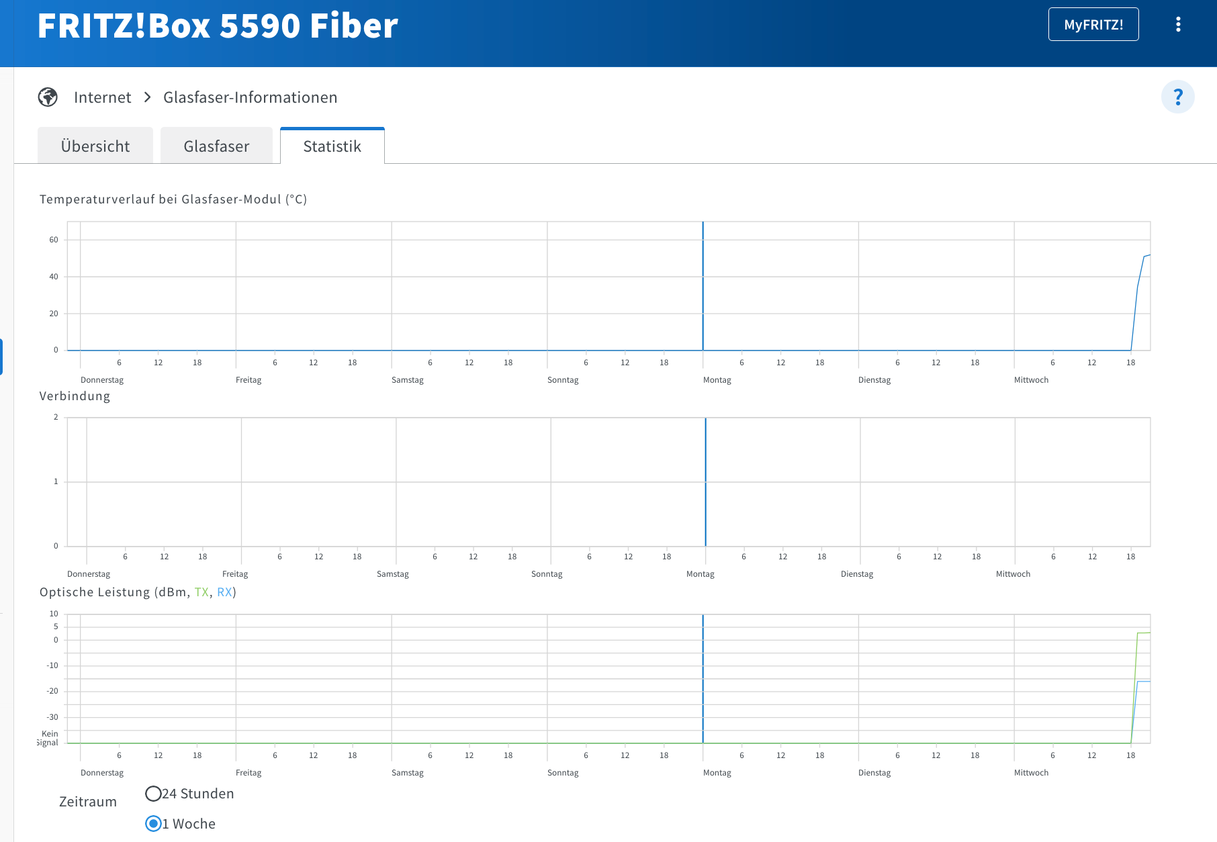
Task: Click the 60 value on temperature axis
Action: tap(54, 240)
